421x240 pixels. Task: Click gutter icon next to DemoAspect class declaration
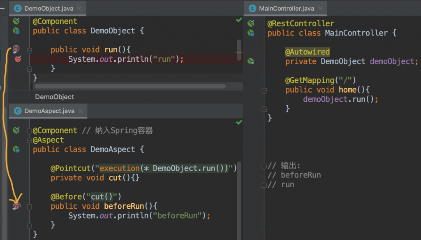16,149
